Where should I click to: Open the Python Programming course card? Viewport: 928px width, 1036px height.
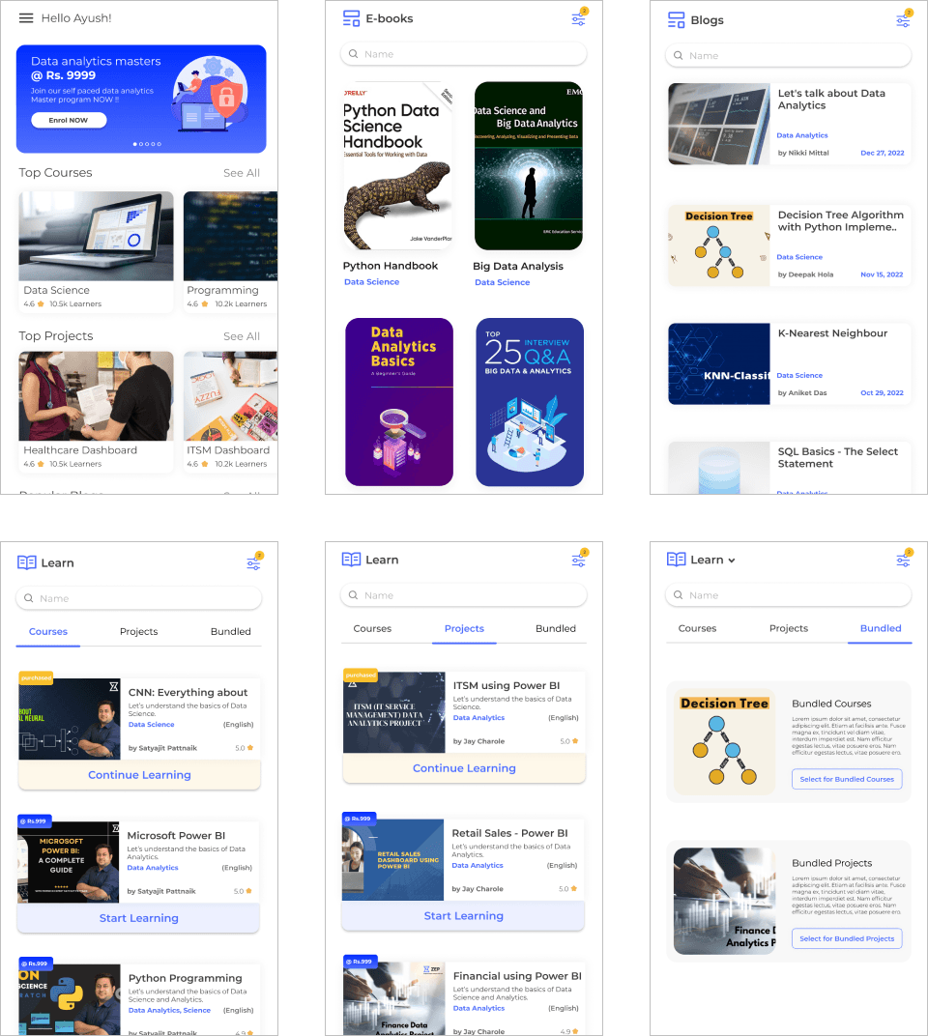coord(139,999)
